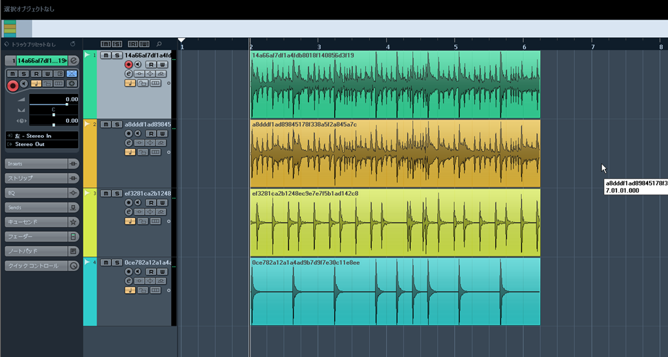Toggle monitor speaker on track 1

click(138, 65)
